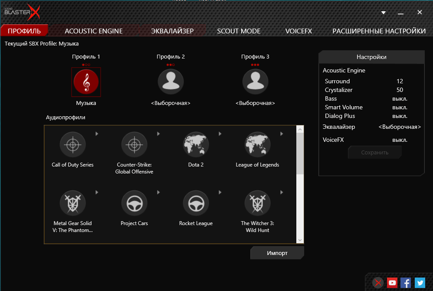
Task: Choose the Call of Duty Series crosshair icon
Action: point(72,145)
